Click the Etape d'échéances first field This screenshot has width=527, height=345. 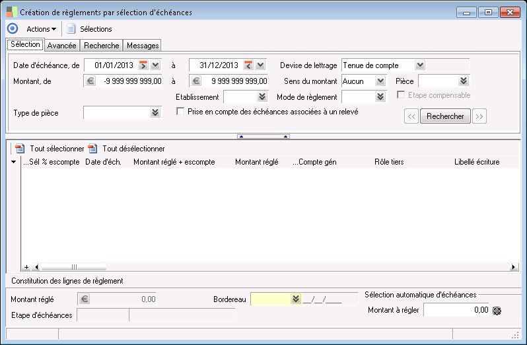click(x=103, y=315)
